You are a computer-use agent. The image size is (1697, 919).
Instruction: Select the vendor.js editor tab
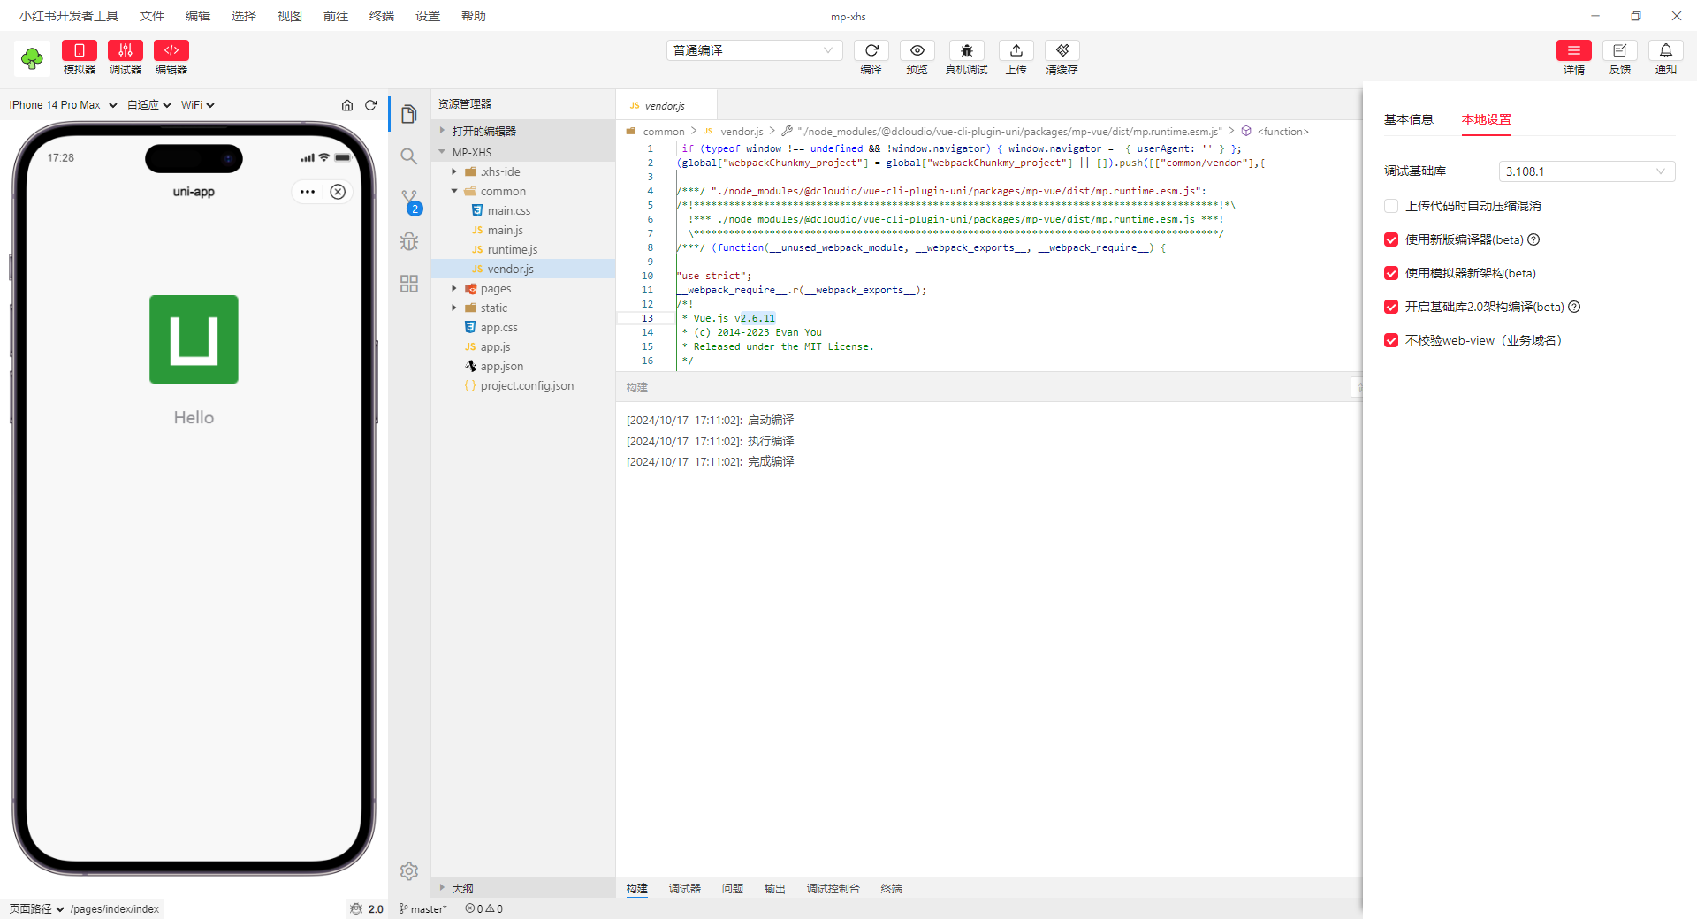[666, 105]
